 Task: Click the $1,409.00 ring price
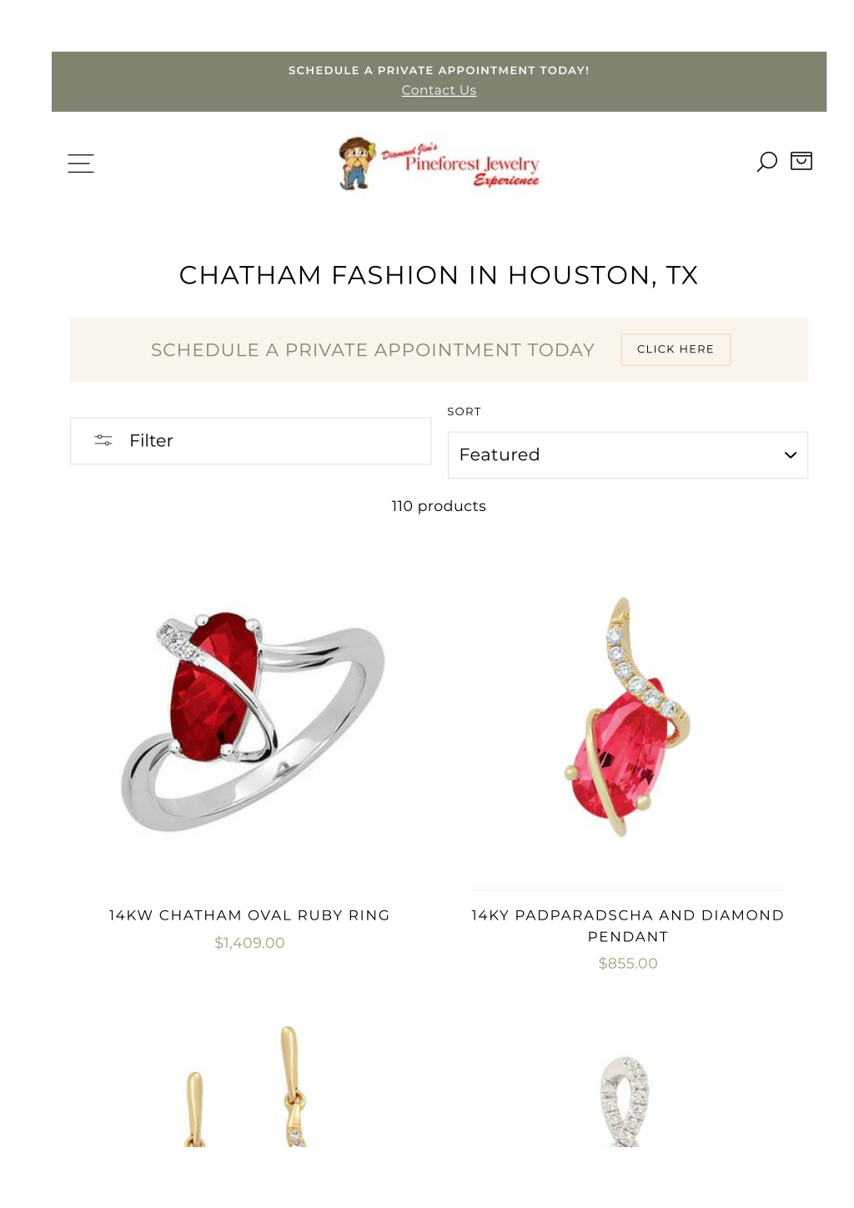tap(249, 943)
